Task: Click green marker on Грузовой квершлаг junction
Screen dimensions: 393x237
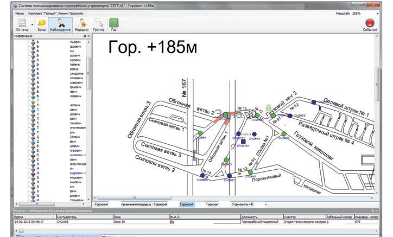Action: tap(284, 134)
